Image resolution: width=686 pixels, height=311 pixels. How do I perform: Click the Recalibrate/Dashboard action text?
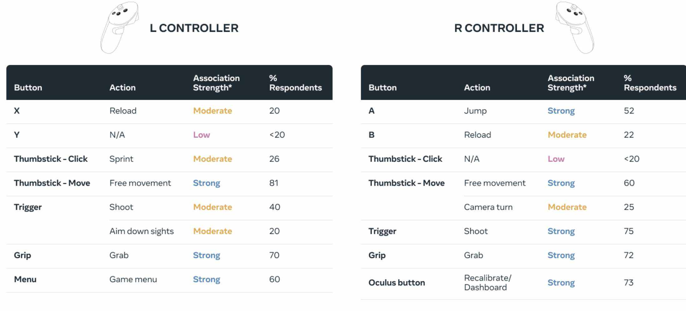[487, 283]
